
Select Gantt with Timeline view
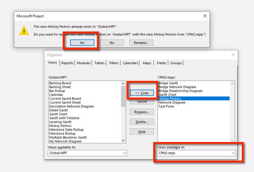point(64,118)
